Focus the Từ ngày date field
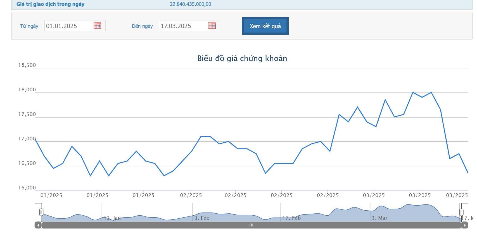 pos(68,26)
